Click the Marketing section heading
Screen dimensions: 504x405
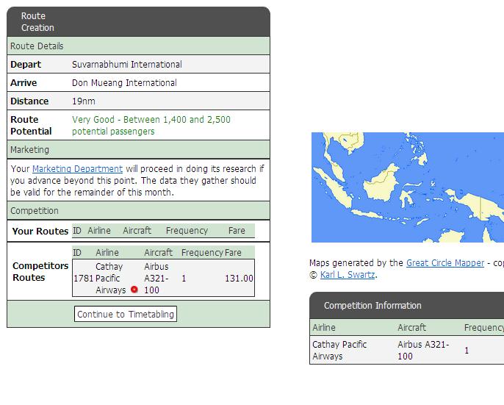pyautogui.click(x=29, y=150)
